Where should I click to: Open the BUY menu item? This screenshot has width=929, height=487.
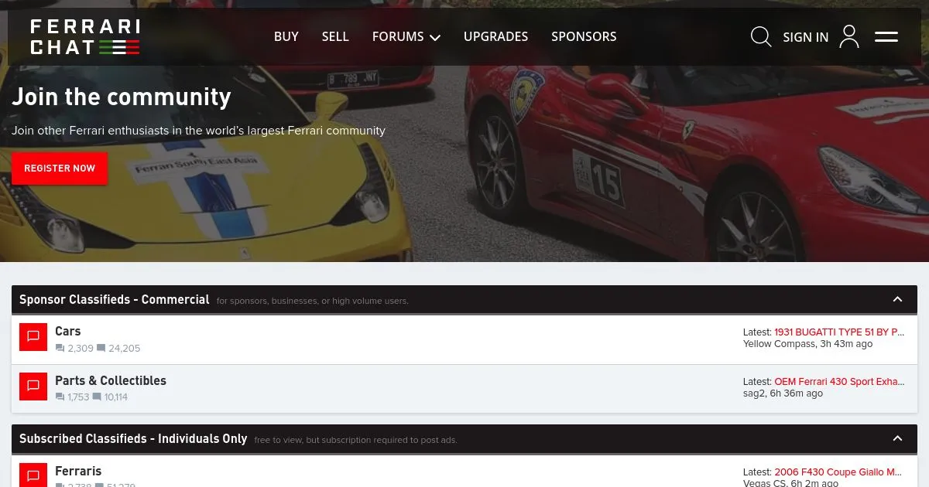tap(286, 36)
